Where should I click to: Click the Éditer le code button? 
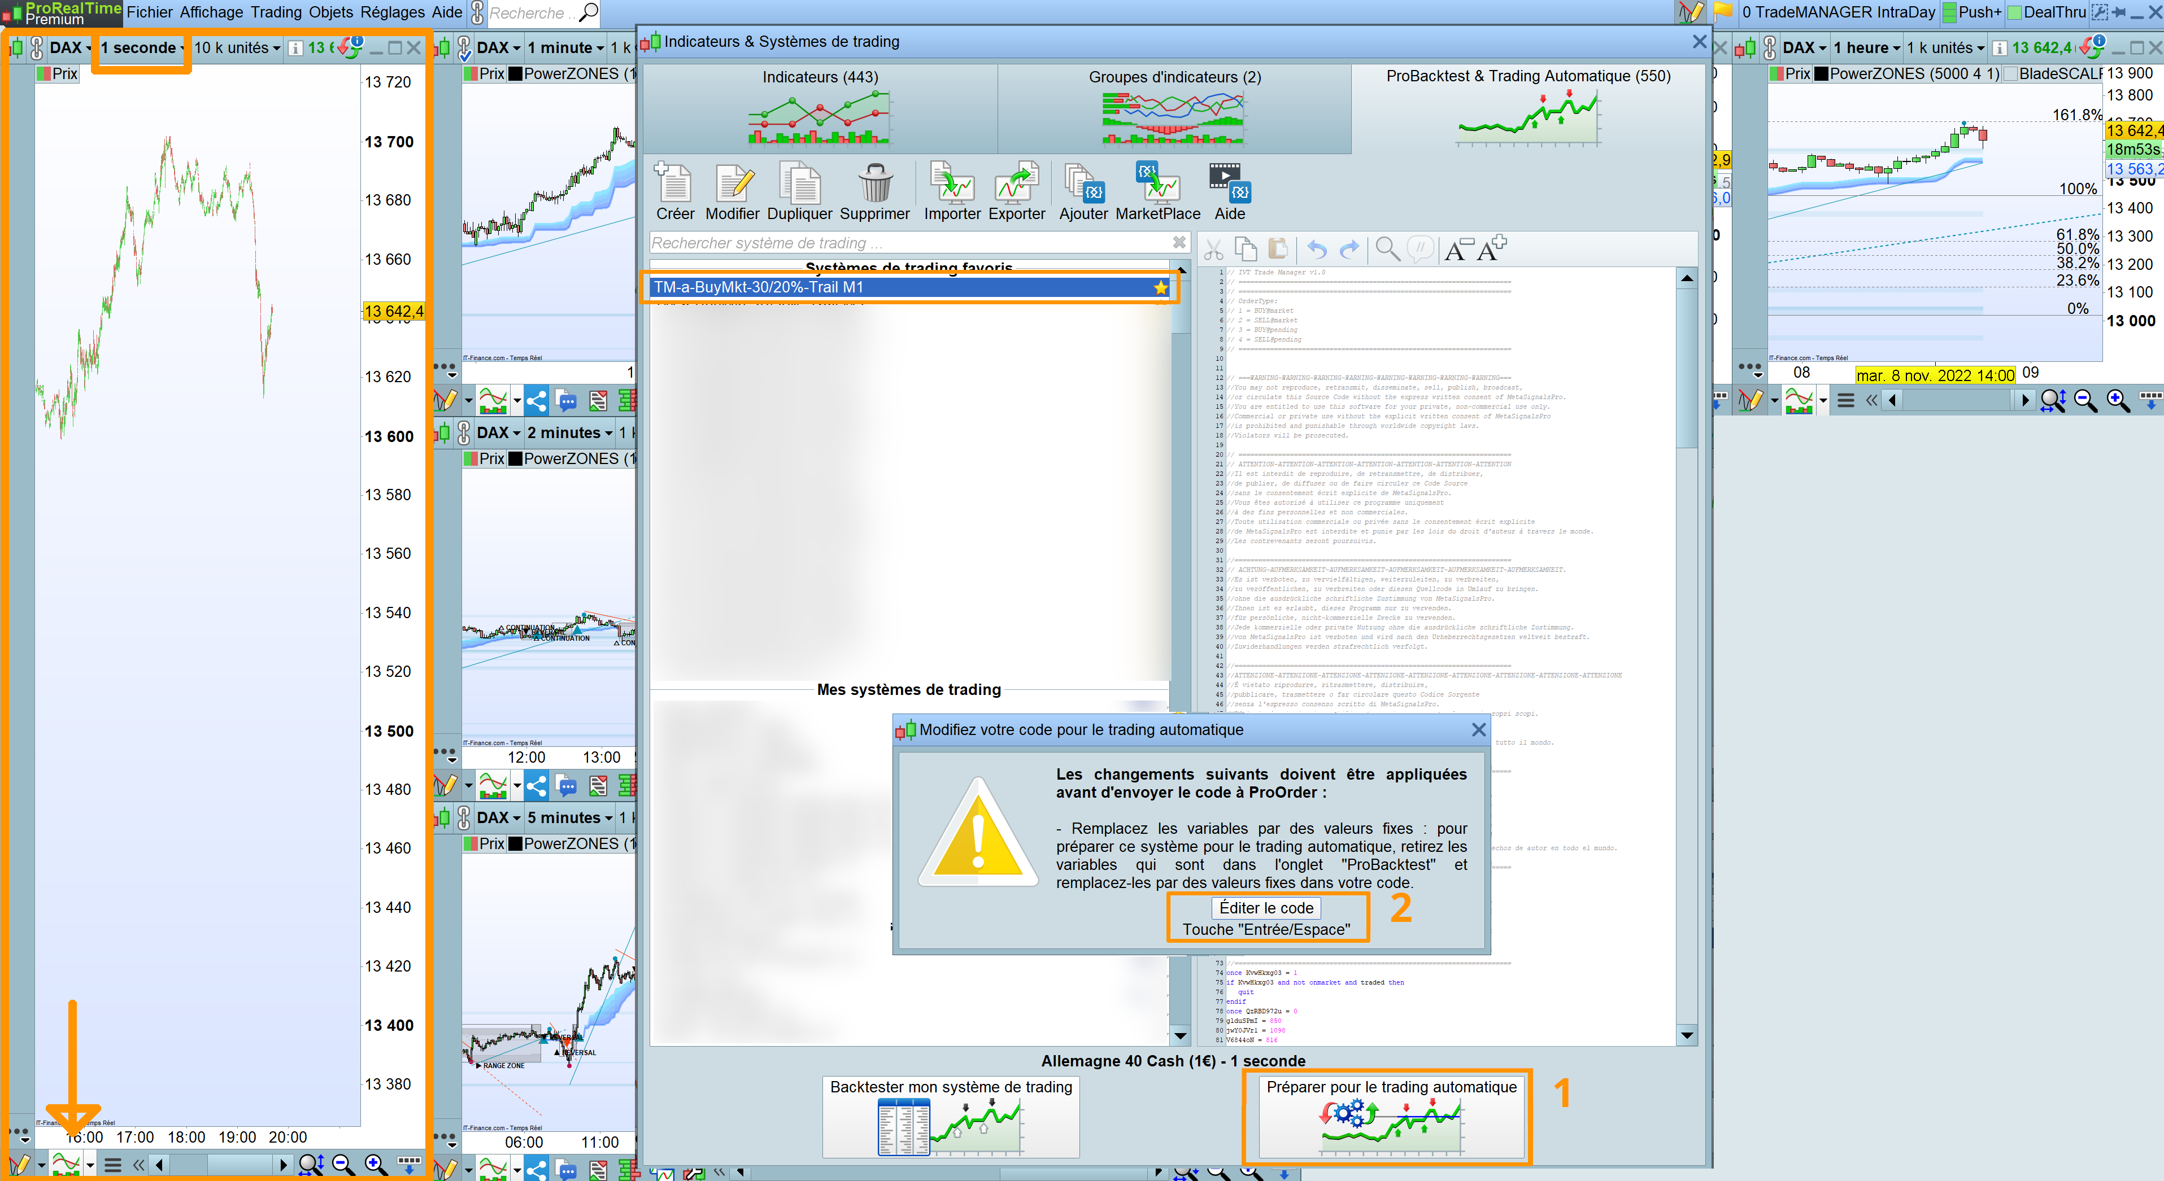click(x=1266, y=908)
